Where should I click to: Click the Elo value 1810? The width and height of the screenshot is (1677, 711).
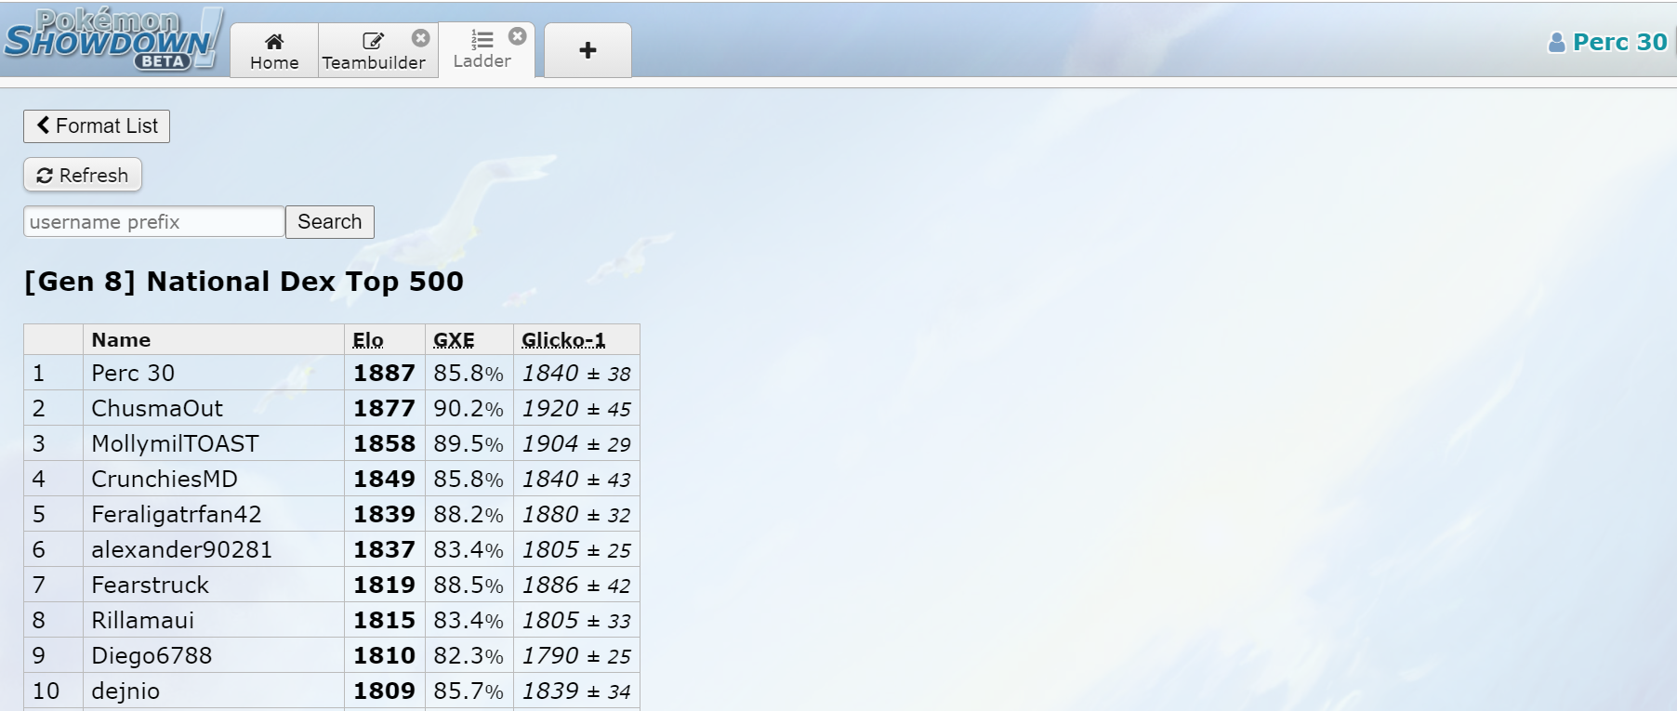[x=384, y=656]
